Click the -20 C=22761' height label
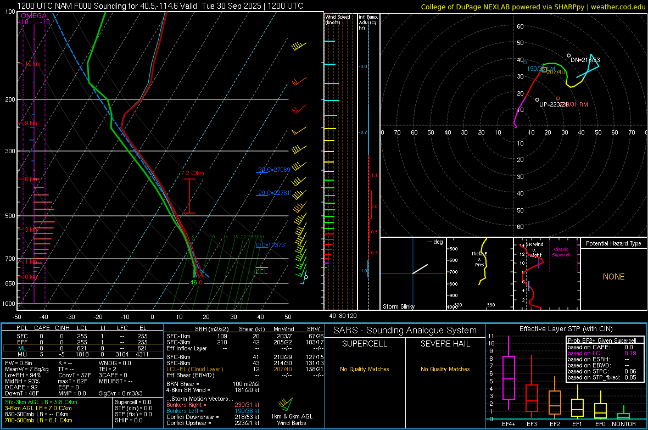This screenshot has height=430, width=648. point(273,193)
